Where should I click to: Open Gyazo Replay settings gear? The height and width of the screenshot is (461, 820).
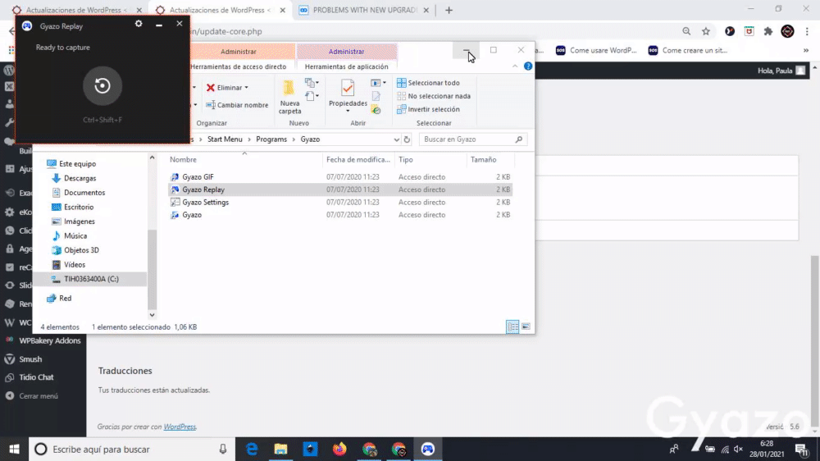click(139, 24)
